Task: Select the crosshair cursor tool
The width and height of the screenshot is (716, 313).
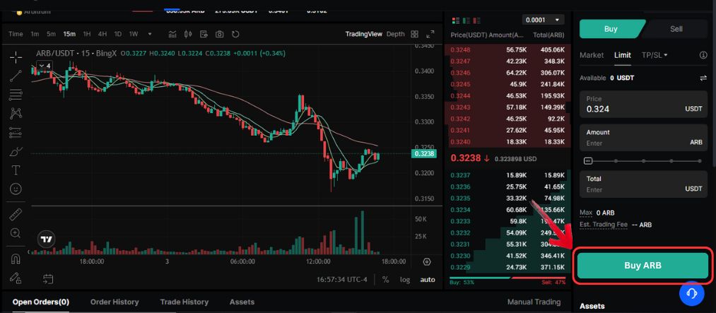Action: pos(16,57)
